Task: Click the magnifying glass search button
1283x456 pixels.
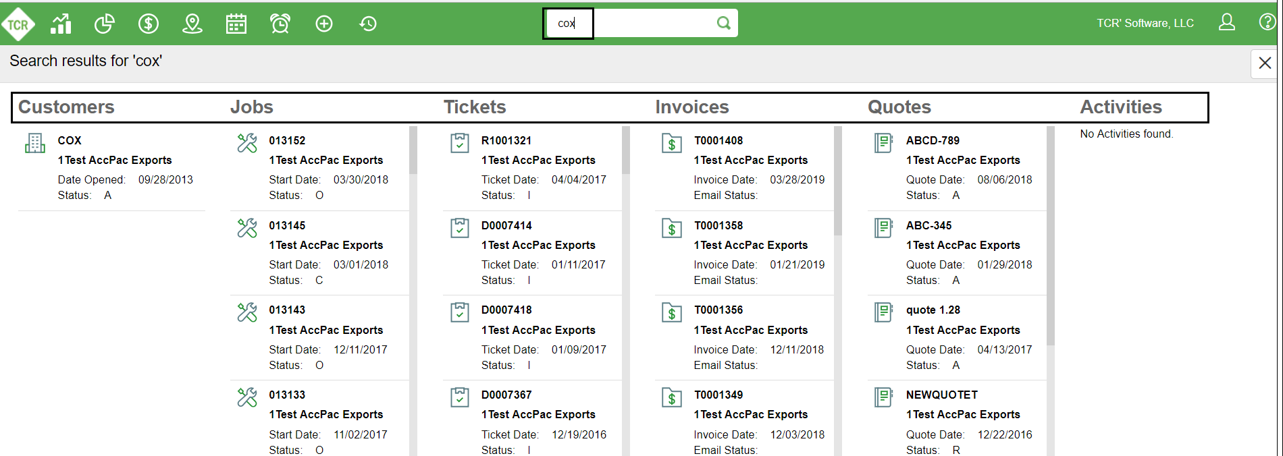Action: [723, 24]
